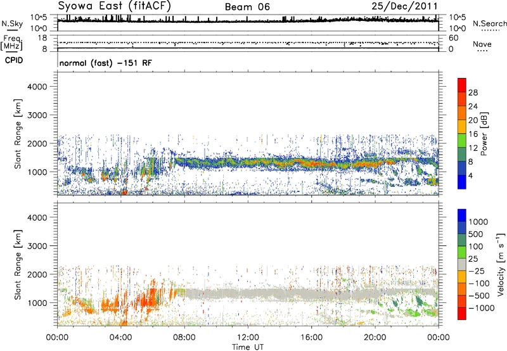507x351 pixels.
Task: Click the "Velocity [m s-1]" colorbar title
Action: (501, 265)
